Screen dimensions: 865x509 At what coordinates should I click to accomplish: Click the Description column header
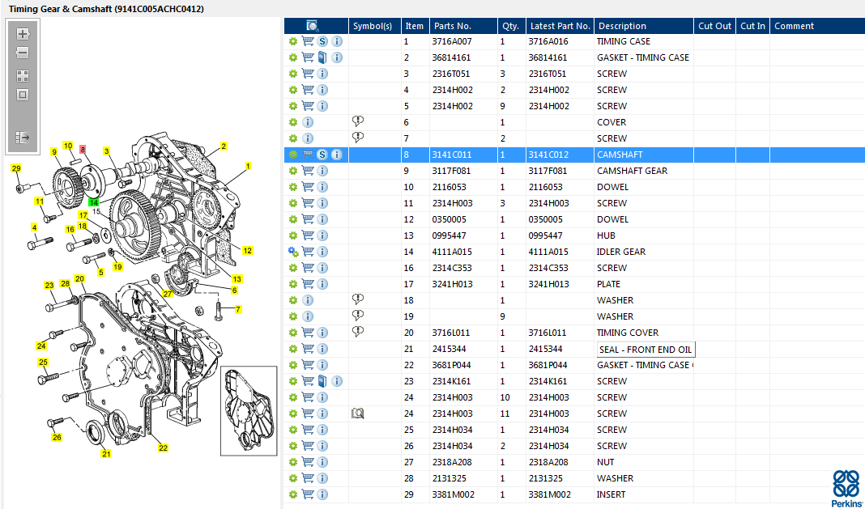point(622,26)
